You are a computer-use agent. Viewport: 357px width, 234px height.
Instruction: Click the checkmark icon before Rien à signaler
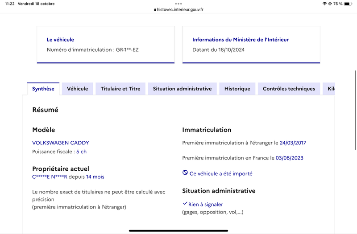[185, 203]
